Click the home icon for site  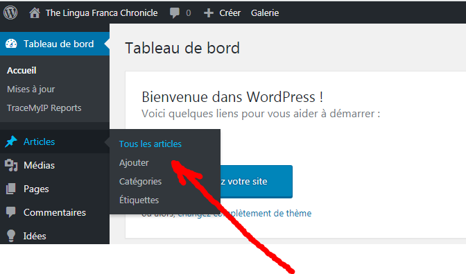click(x=35, y=12)
